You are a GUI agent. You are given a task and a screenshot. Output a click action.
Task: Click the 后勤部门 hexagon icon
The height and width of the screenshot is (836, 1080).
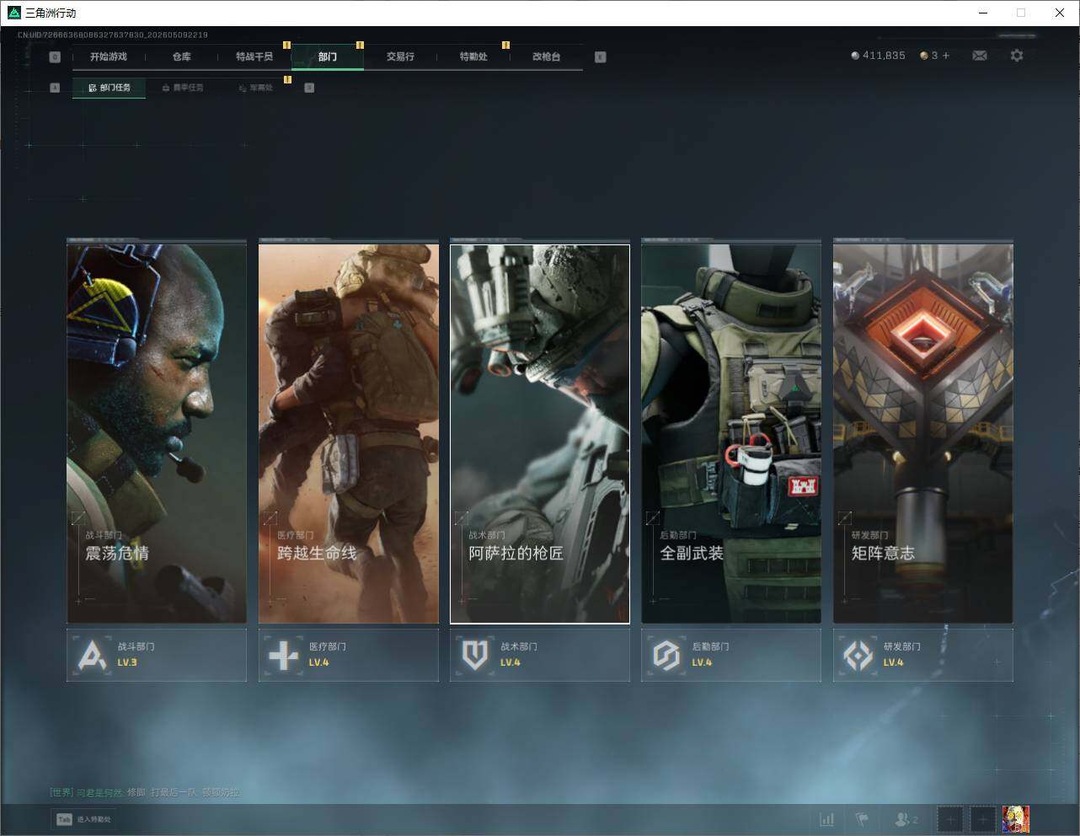click(666, 655)
